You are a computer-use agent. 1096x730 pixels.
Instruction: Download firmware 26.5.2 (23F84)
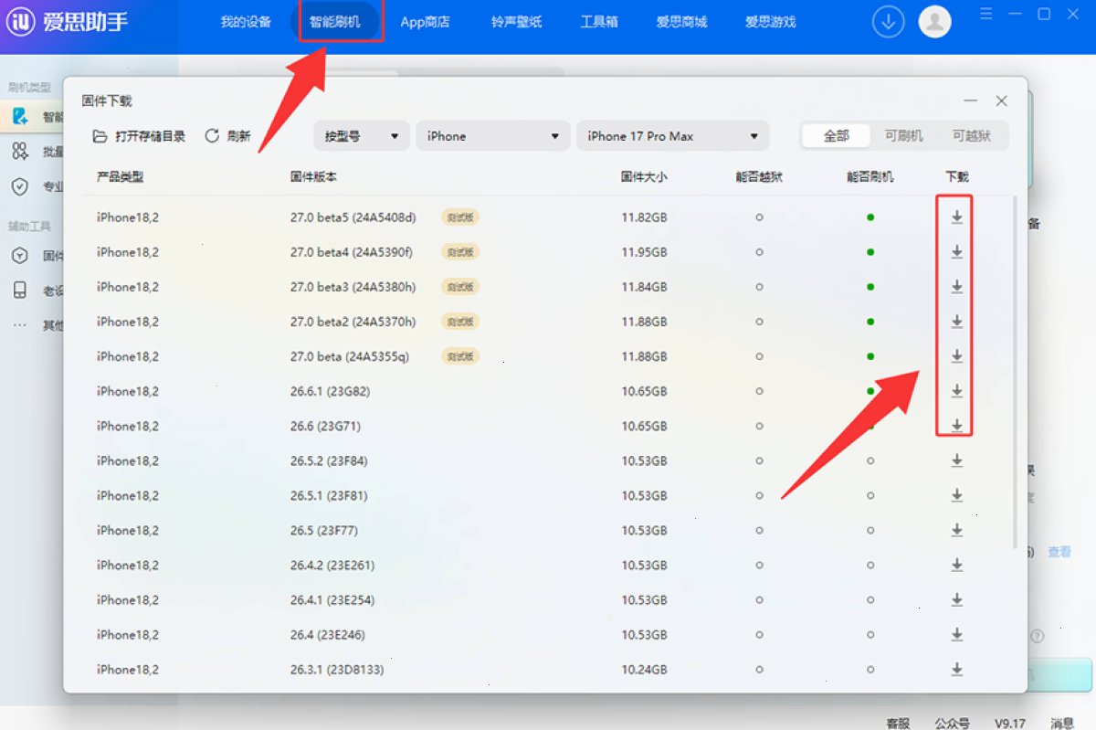(956, 460)
